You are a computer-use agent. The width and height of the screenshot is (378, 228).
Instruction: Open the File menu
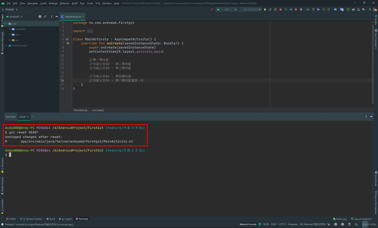9,3
